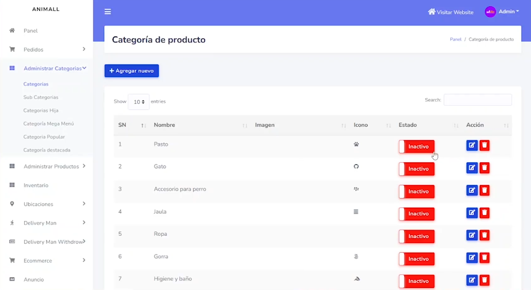
Task: Open Sub Categorias in sidebar
Action: [41, 97]
